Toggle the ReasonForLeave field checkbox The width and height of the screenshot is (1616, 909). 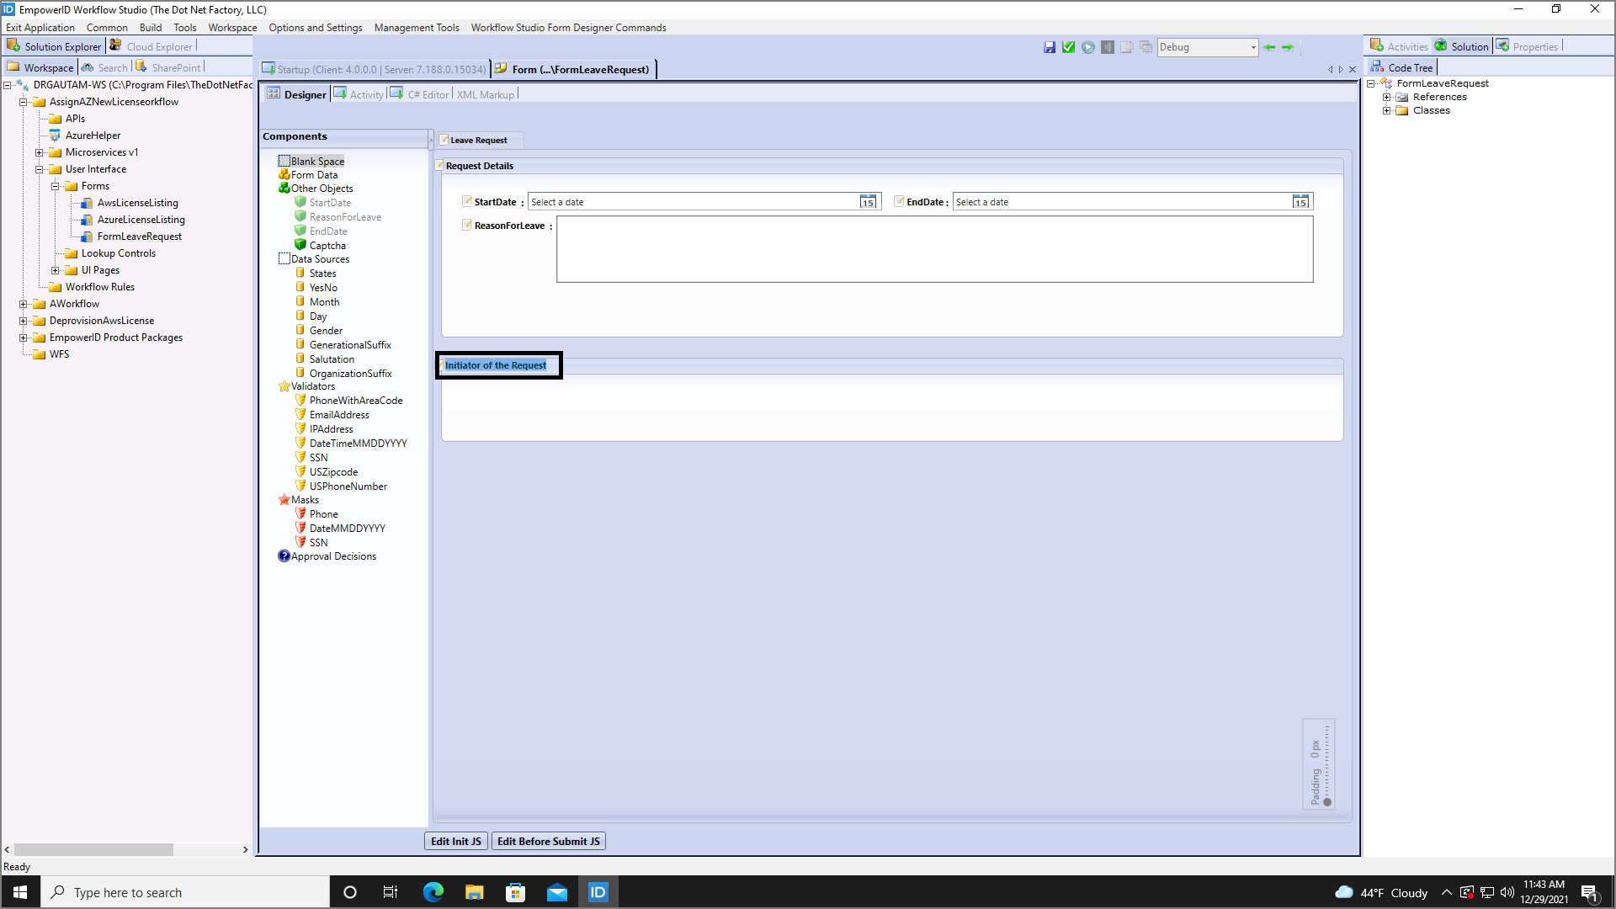[467, 225]
